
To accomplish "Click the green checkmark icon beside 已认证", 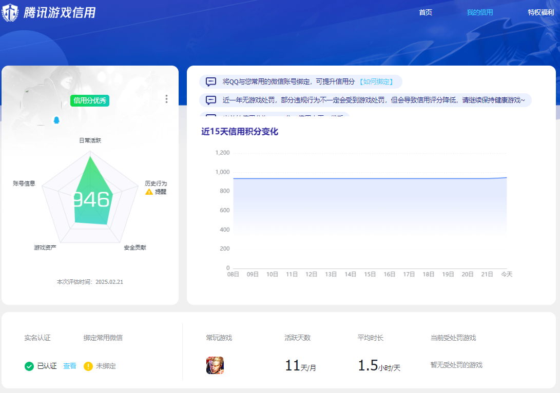I will pyautogui.click(x=29, y=366).
